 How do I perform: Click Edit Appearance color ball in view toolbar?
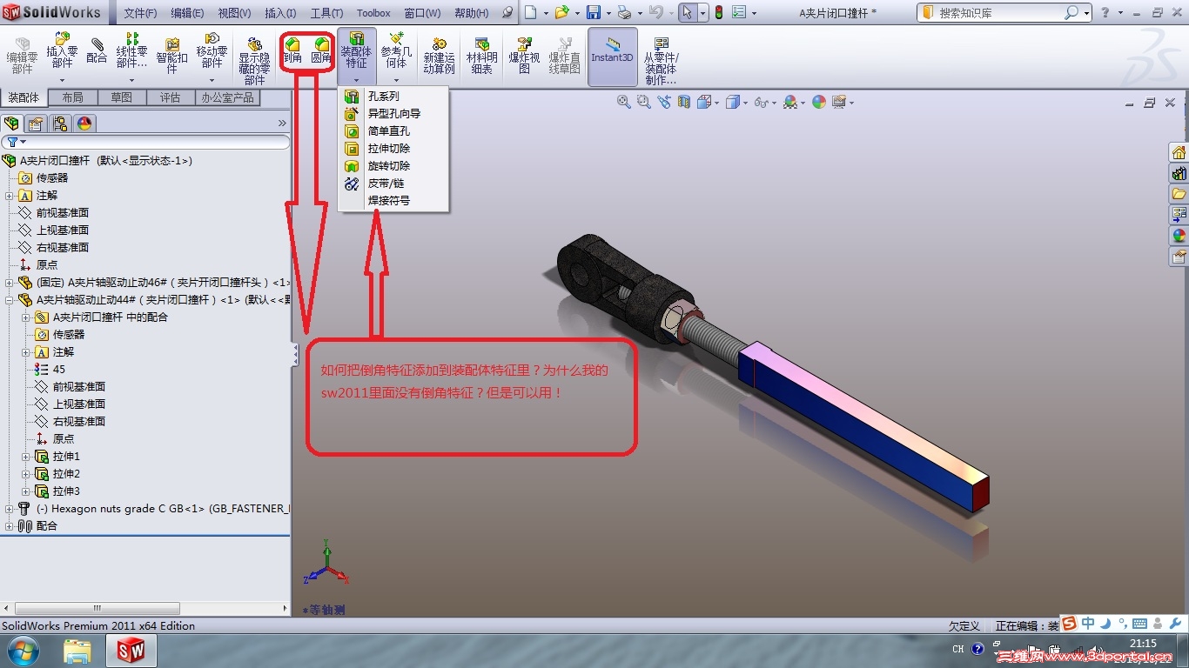pyautogui.click(x=819, y=102)
